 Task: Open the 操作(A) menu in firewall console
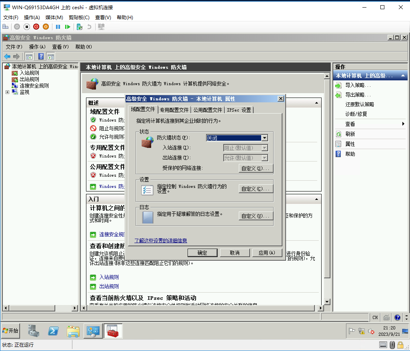[x=37, y=47]
